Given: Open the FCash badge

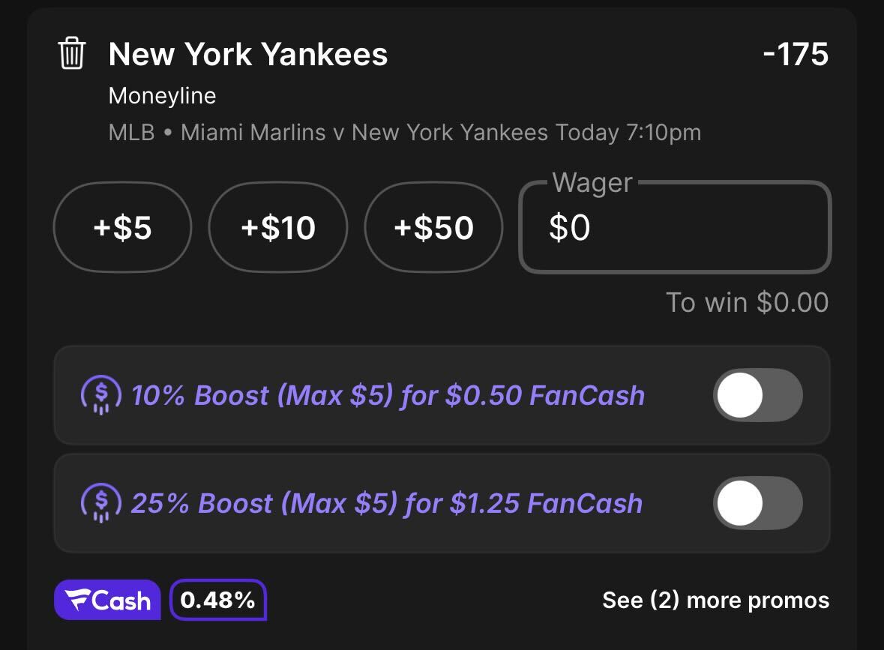Looking at the screenshot, I should [x=107, y=600].
